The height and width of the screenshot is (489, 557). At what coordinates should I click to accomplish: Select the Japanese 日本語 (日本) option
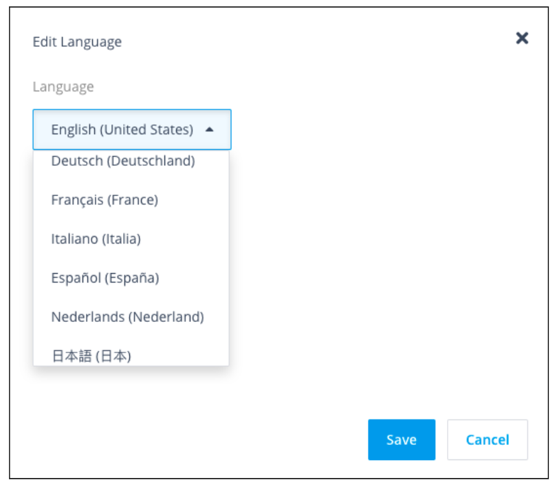pyautogui.click(x=91, y=356)
